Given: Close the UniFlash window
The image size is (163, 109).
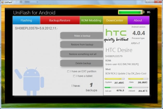Looking at the screenshot, I should pyautogui.click(x=158, y=2).
